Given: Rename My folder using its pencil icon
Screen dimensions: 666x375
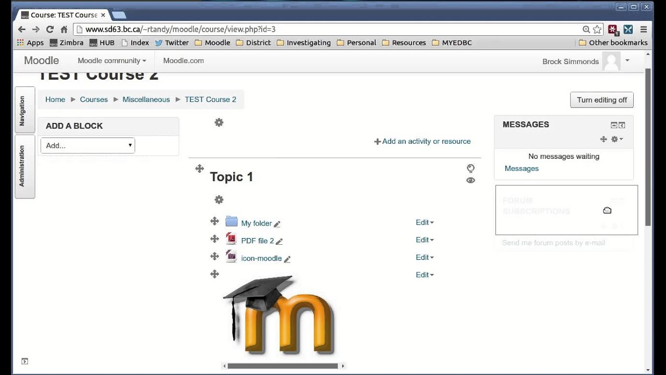Looking at the screenshot, I should [277, 224].
